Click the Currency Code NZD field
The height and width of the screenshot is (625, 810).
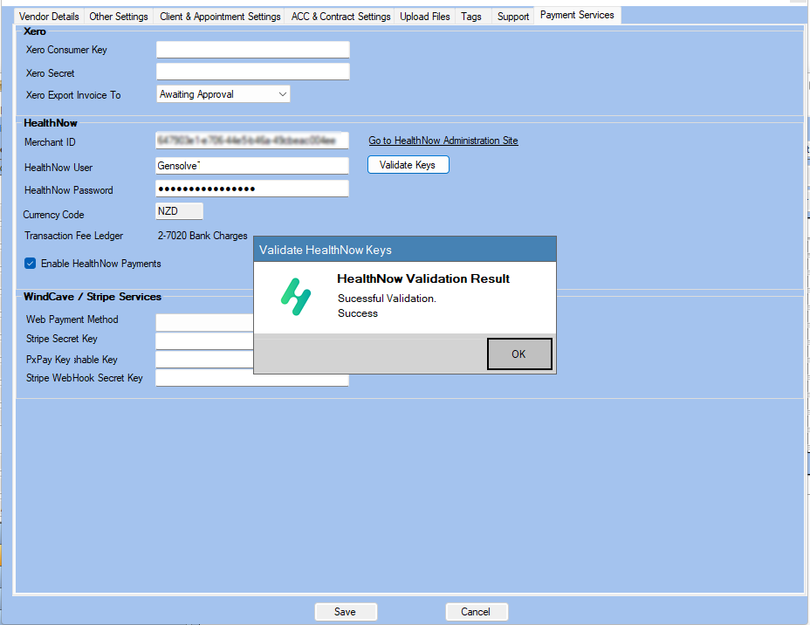179,211
